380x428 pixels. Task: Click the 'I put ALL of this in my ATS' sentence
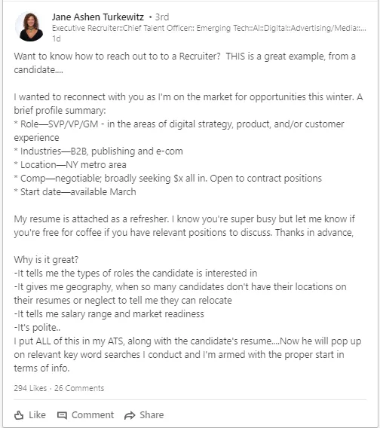pyautogui.click(x=188, y=355)
